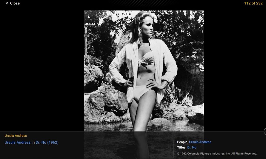Image resolution: width=266 pixels, height=159 pixels.
Task: Click the 112 of 232 photo counter
Action: pyautogui.click(x=253, y=3)
